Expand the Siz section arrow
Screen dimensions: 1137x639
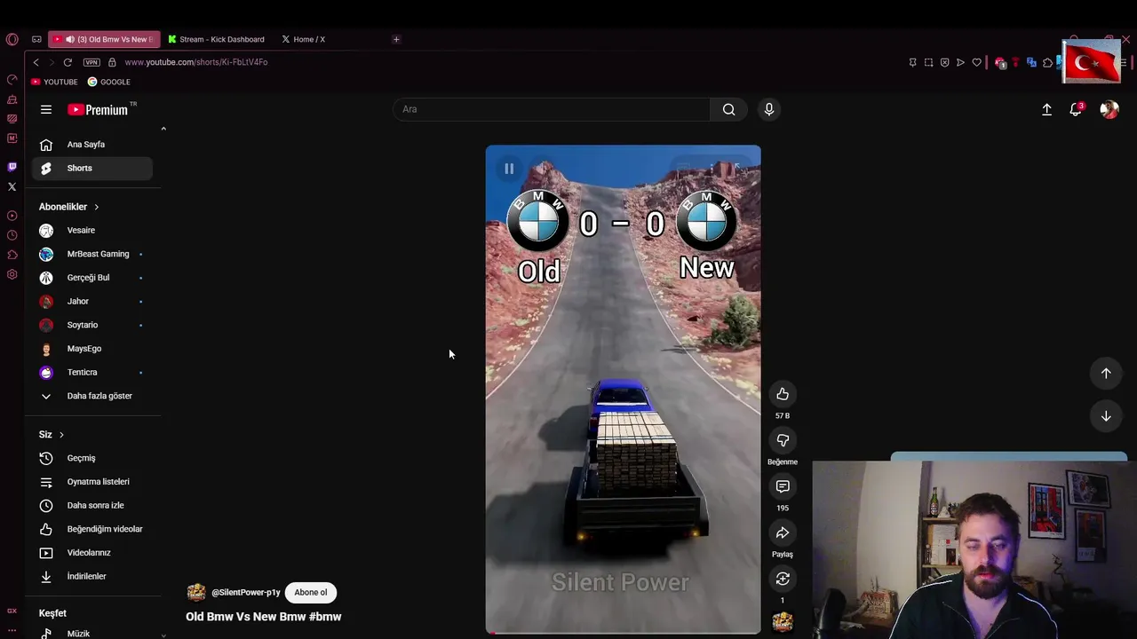tap(61, 435)
